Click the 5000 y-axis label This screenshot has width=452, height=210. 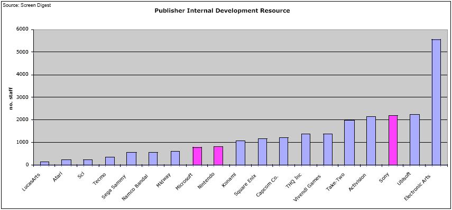click(x=23, y=52)
